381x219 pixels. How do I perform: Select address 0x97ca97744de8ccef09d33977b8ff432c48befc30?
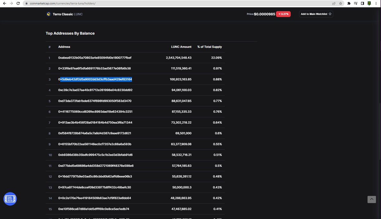pyautogui.click(x=95, y=187)
